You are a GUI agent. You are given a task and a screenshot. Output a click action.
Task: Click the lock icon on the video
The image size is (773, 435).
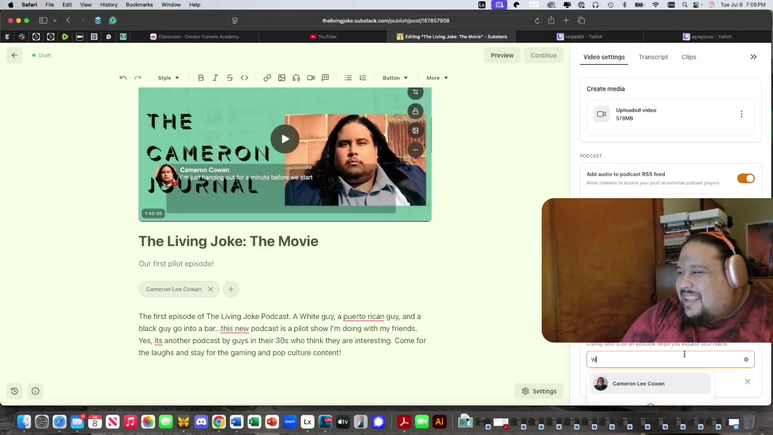coord(415,111)
